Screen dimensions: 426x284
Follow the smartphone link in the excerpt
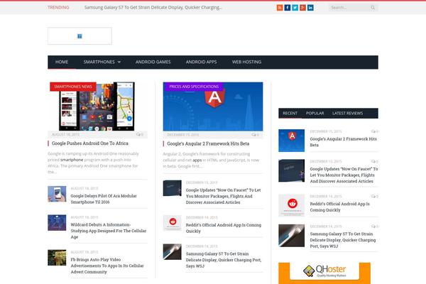[x=72, y=160]
